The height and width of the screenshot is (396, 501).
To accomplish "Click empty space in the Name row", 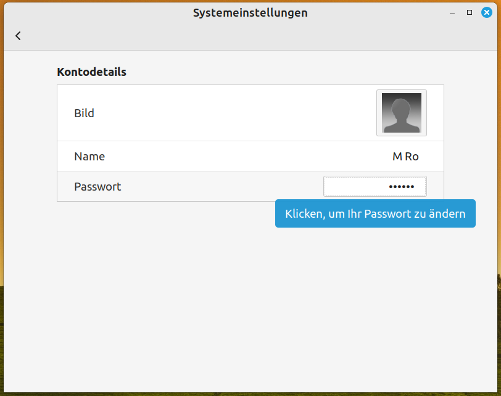I will point(234,157).
